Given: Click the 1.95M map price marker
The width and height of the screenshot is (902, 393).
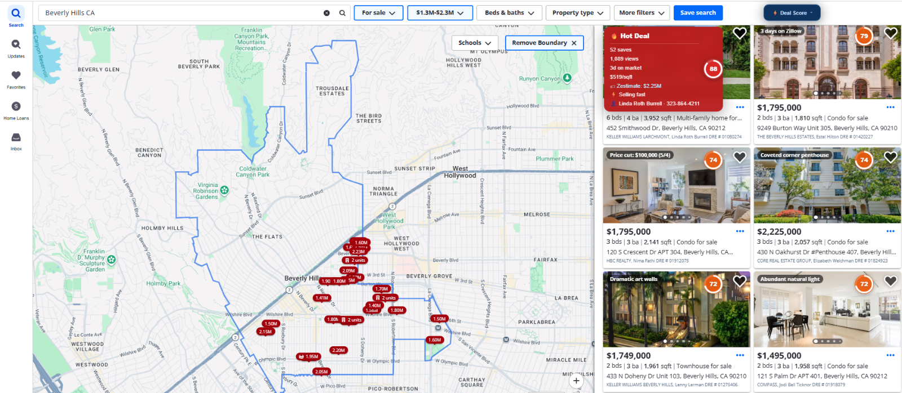Looking at the screenshot, I should (x=308, y=356).
